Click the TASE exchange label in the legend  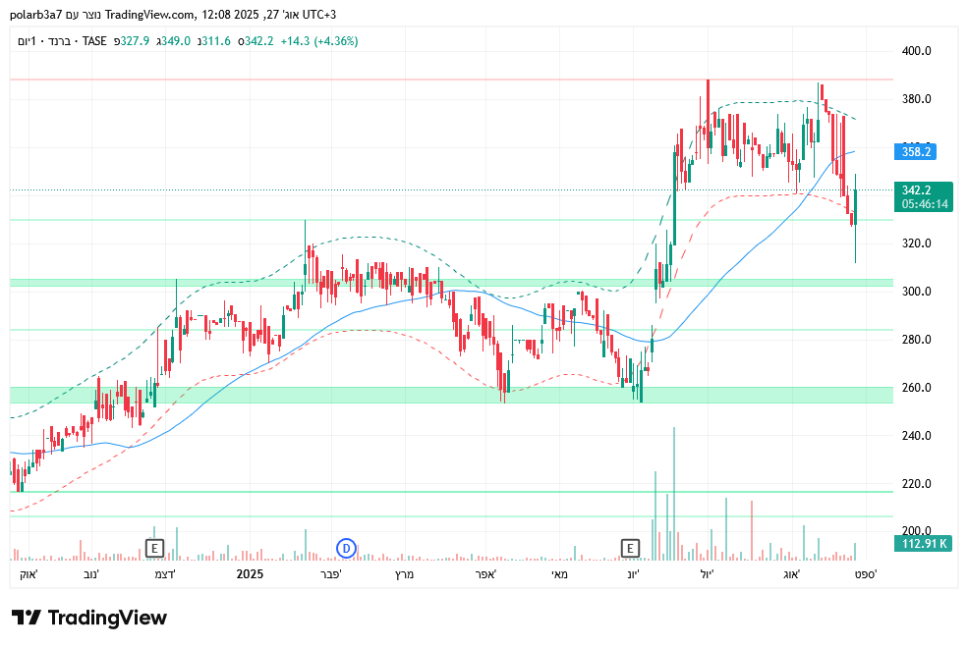[x=94, y=41]
